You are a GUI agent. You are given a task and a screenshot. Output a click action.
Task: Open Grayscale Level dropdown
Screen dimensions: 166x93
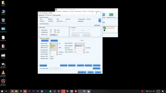pyautogui.click(x=54, y=46)
